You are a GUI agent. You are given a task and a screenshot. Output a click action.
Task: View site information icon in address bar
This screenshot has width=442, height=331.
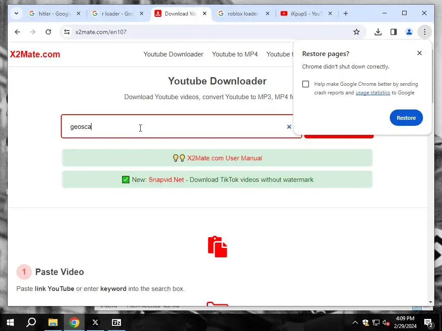[x=67, y=32]
